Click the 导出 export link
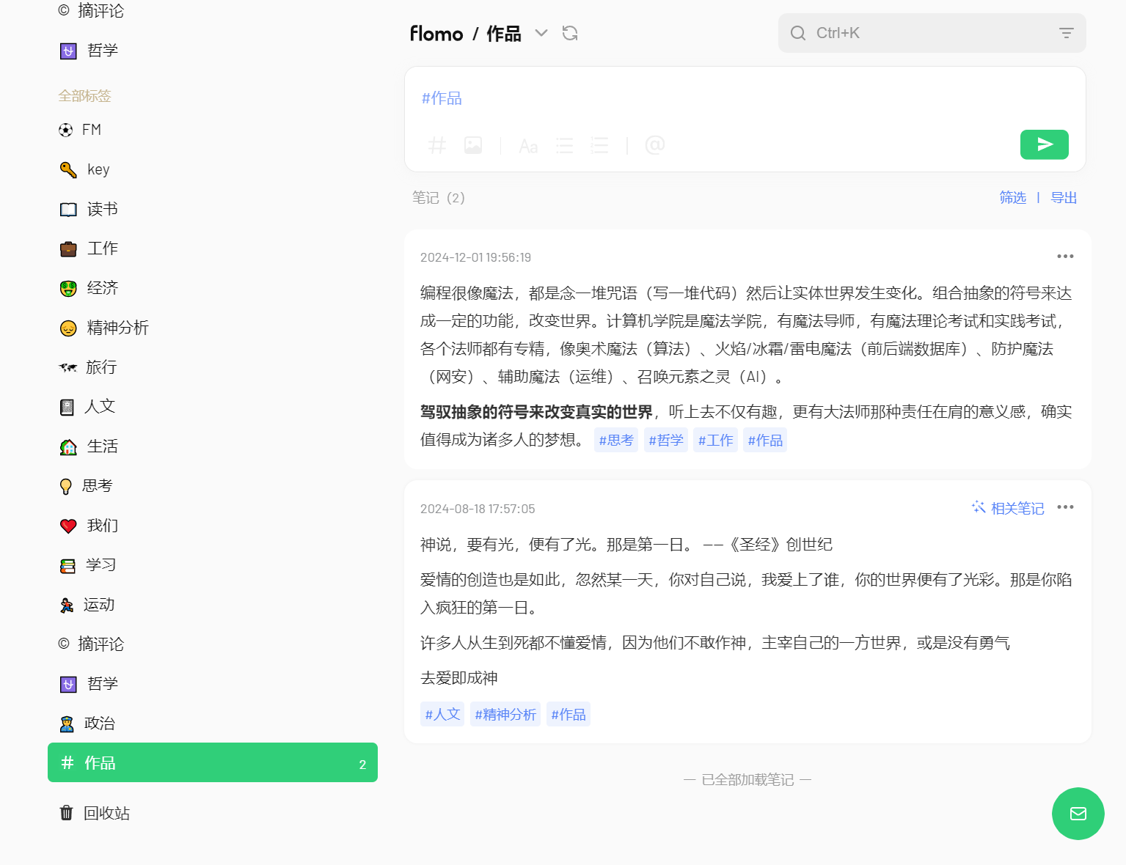 point(1064,198)
